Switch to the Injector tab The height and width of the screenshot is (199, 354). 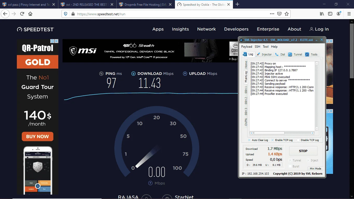(x=264, y=54)
